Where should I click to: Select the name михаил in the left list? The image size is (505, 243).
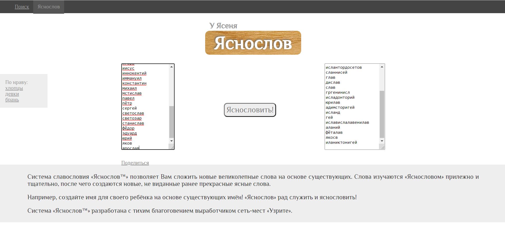(129, 88)
